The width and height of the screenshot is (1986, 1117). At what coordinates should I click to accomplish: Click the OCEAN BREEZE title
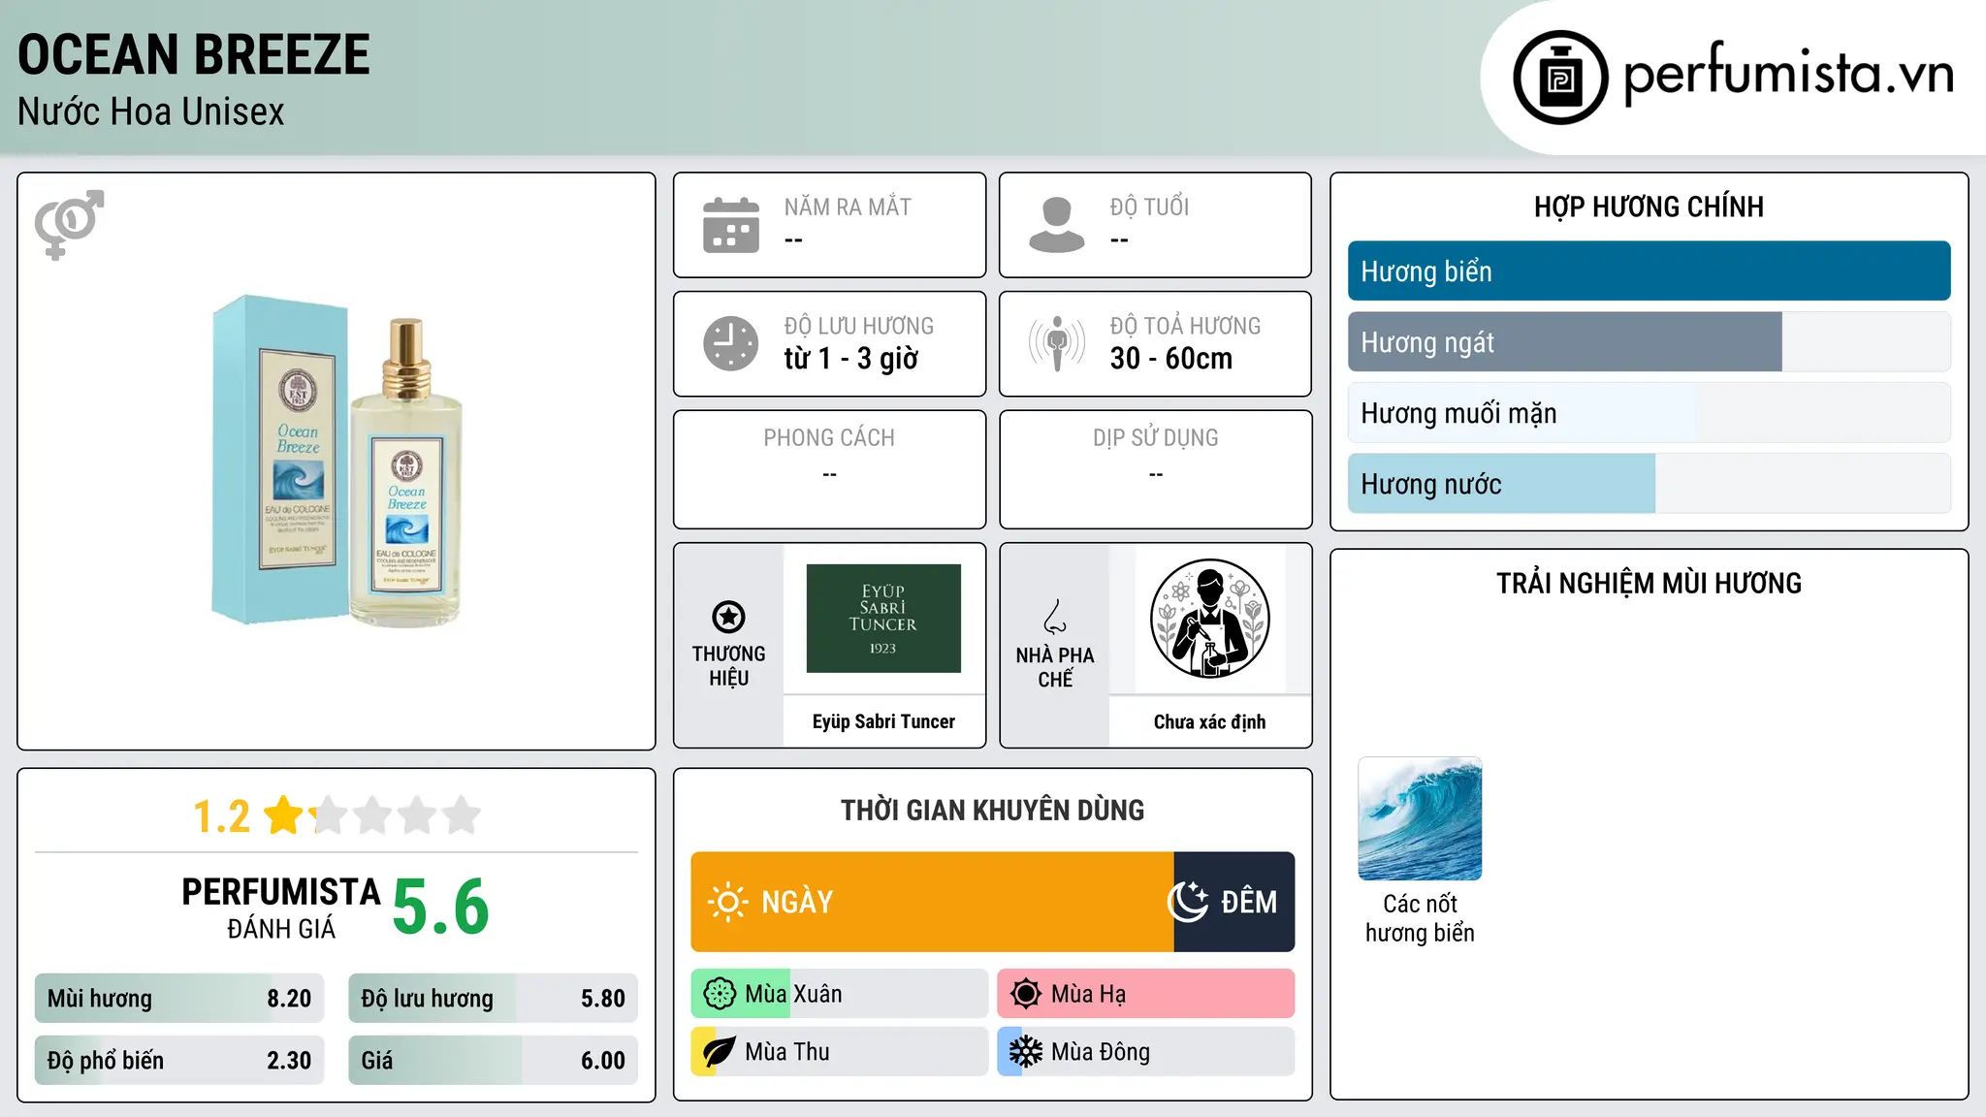point(194,54)
